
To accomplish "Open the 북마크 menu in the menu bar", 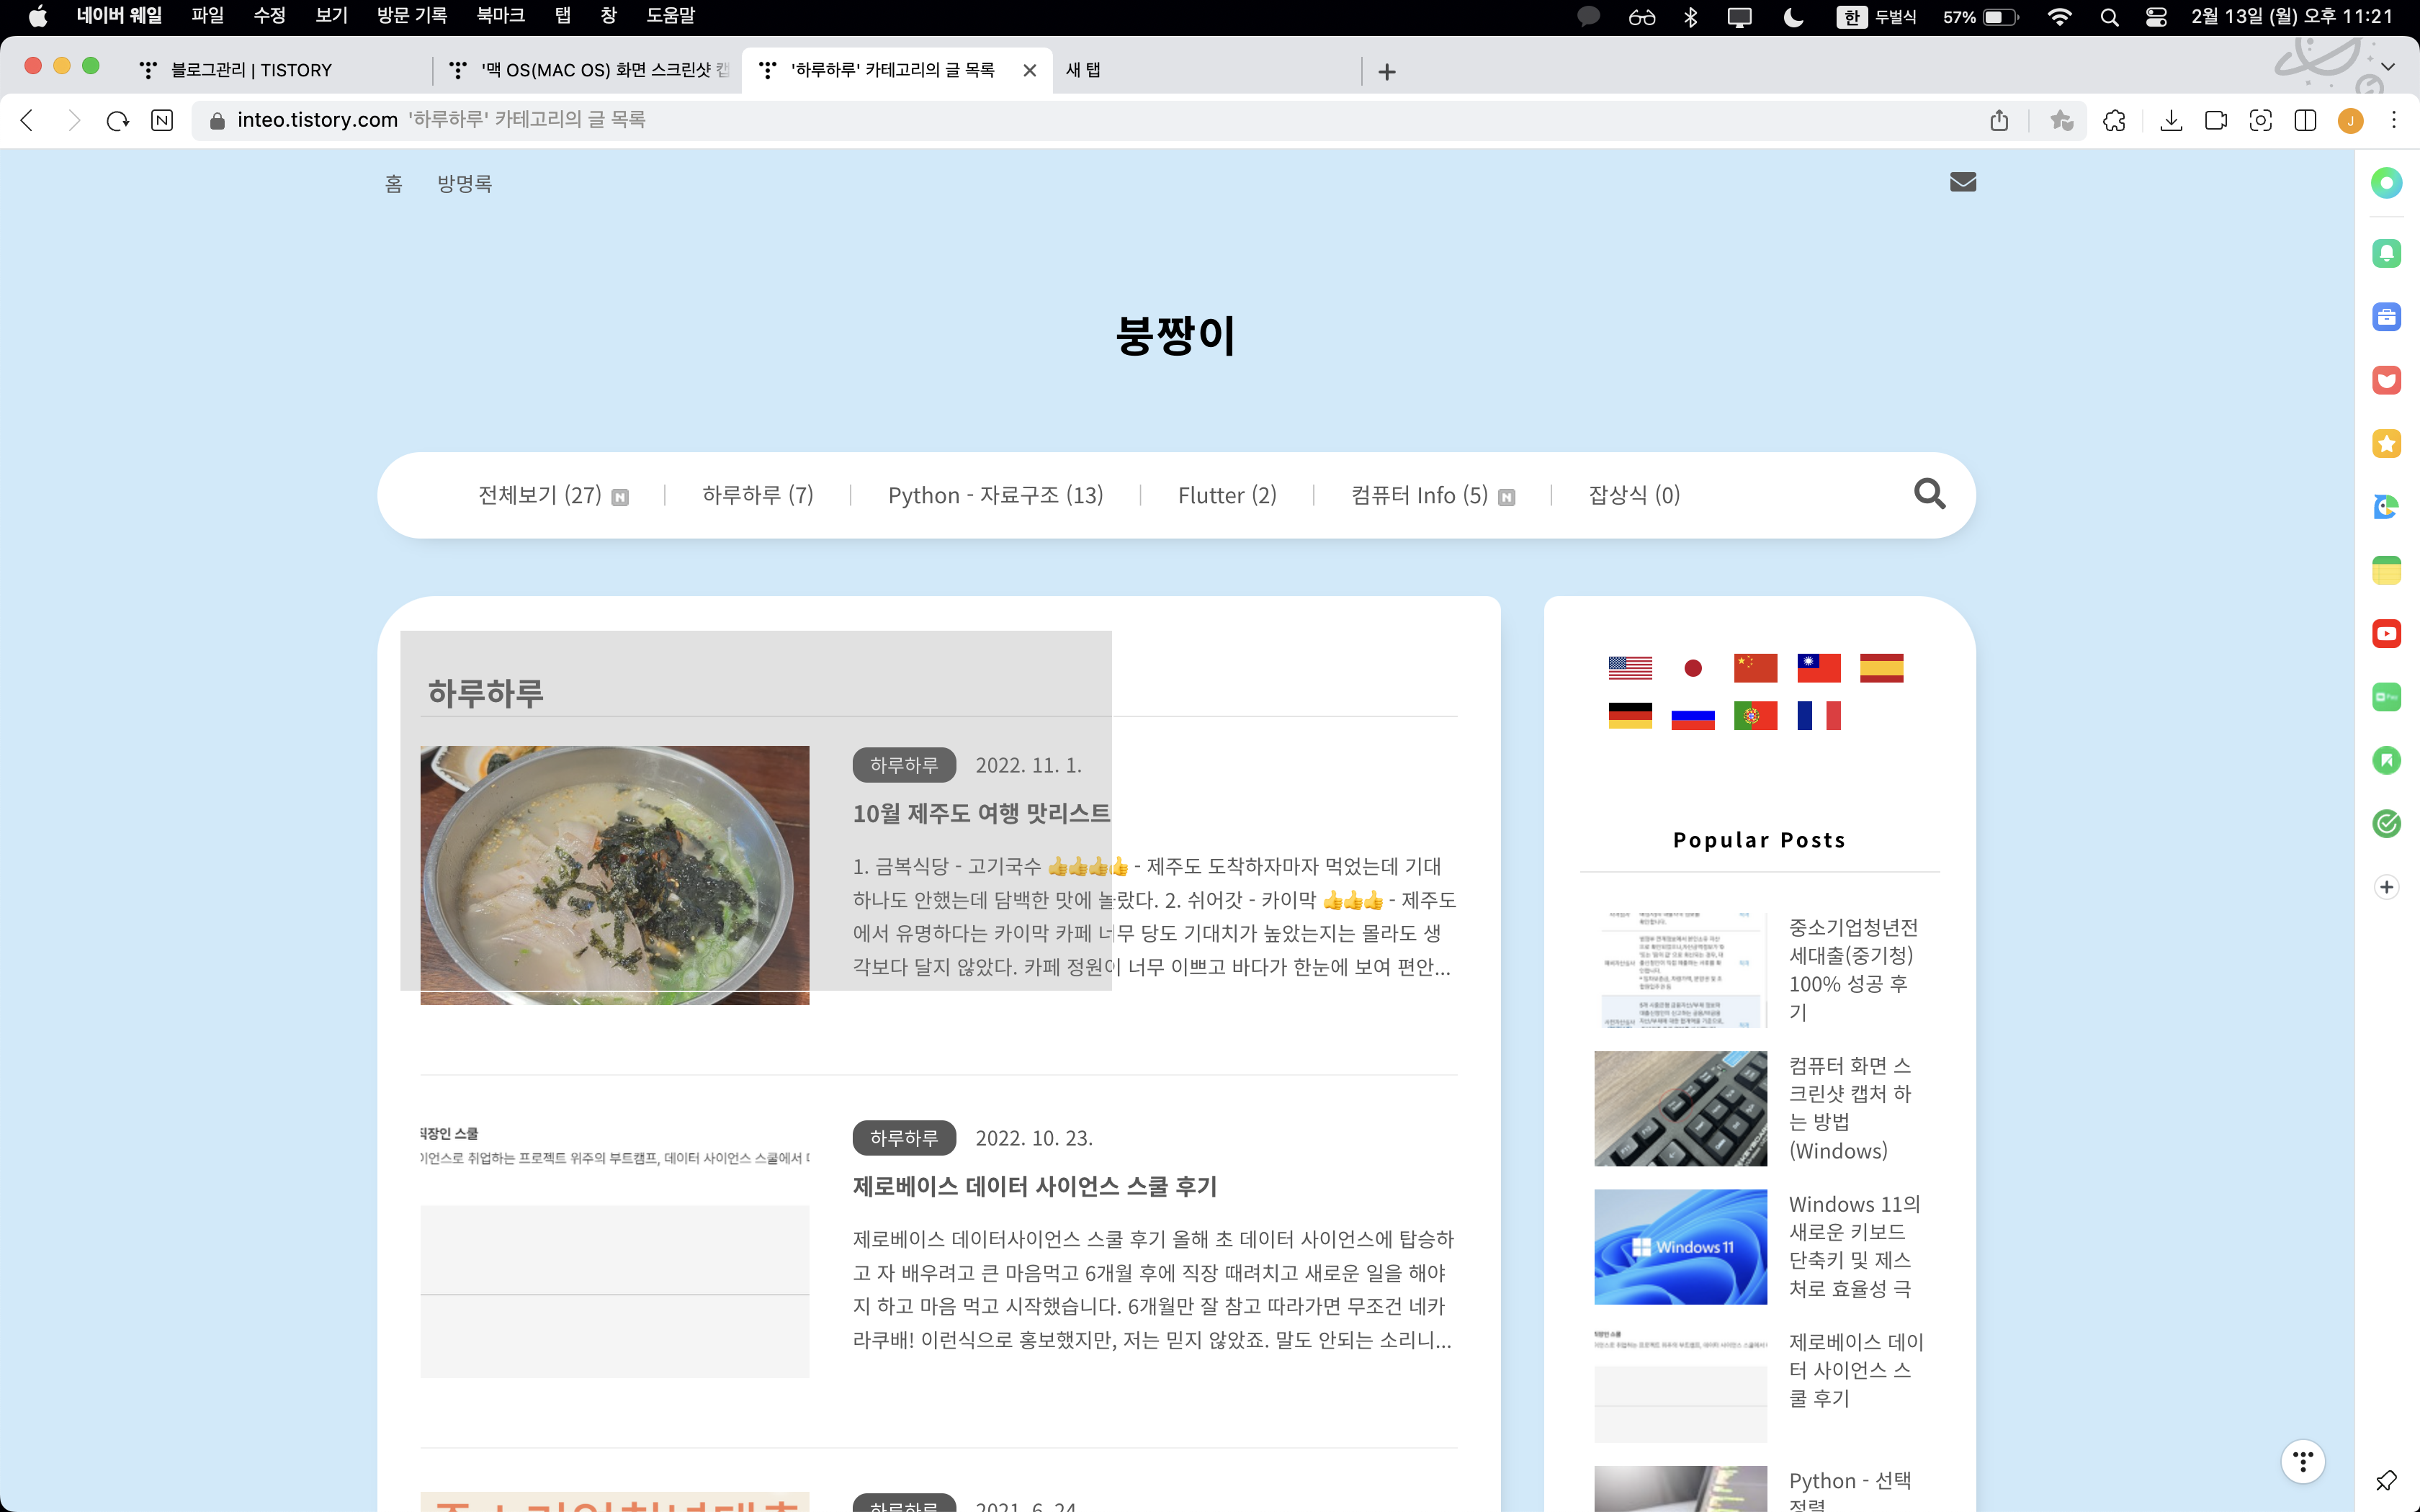I will tap(500, 16).
